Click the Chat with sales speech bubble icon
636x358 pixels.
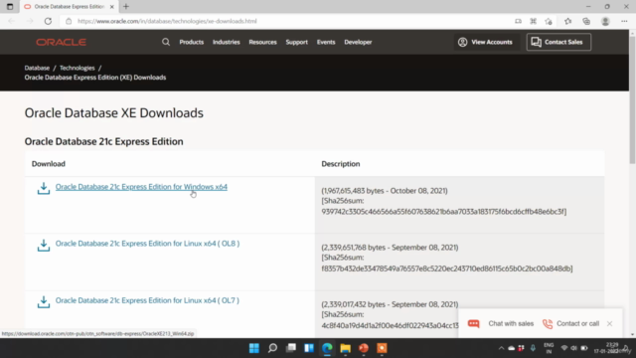(473, 323)
